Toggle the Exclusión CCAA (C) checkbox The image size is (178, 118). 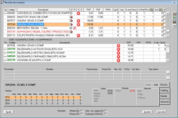(x=106, y=114)
